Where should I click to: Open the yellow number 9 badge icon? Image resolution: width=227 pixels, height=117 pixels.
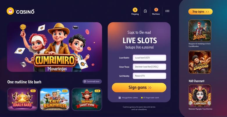(x=135, y=10)
